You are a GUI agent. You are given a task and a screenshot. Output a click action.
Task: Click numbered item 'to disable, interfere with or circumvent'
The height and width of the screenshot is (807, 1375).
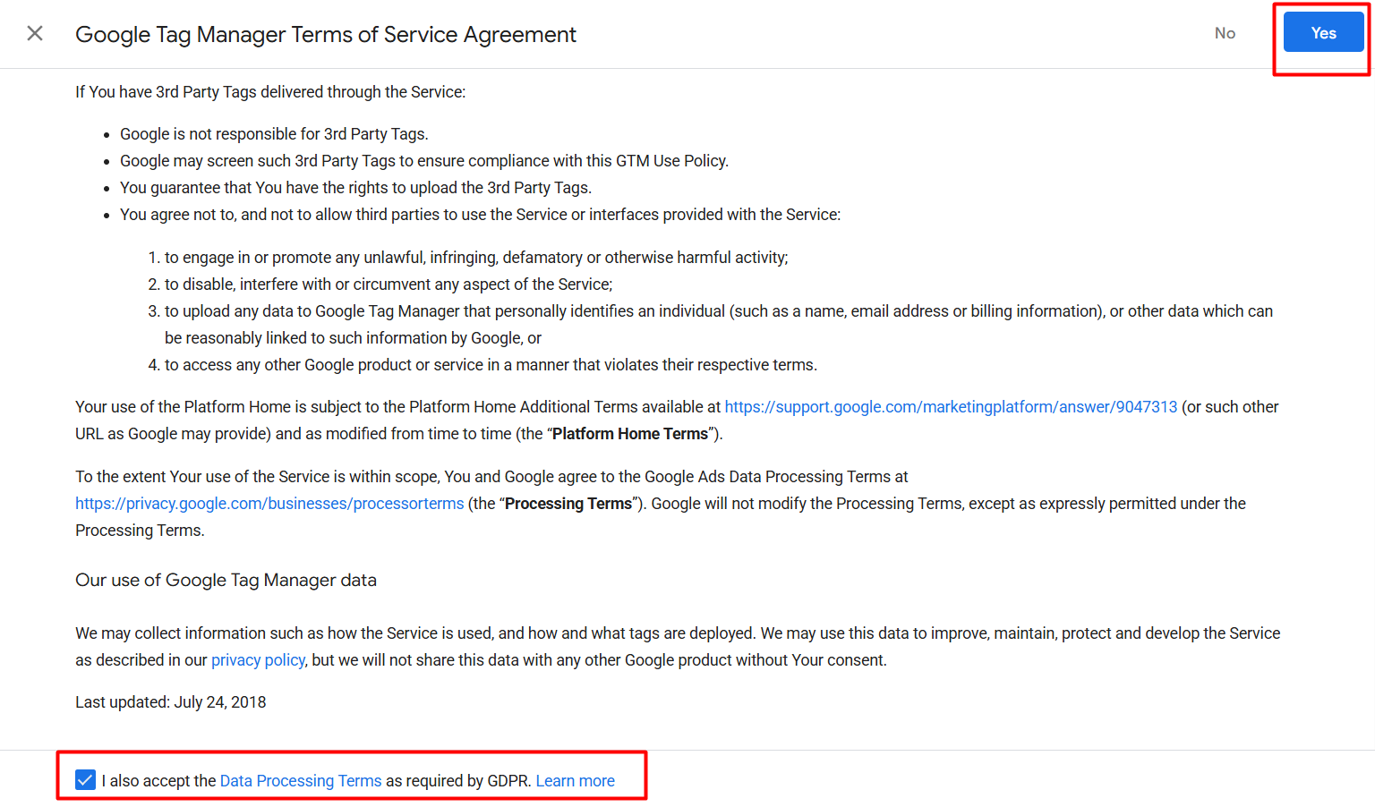(388, 285)
